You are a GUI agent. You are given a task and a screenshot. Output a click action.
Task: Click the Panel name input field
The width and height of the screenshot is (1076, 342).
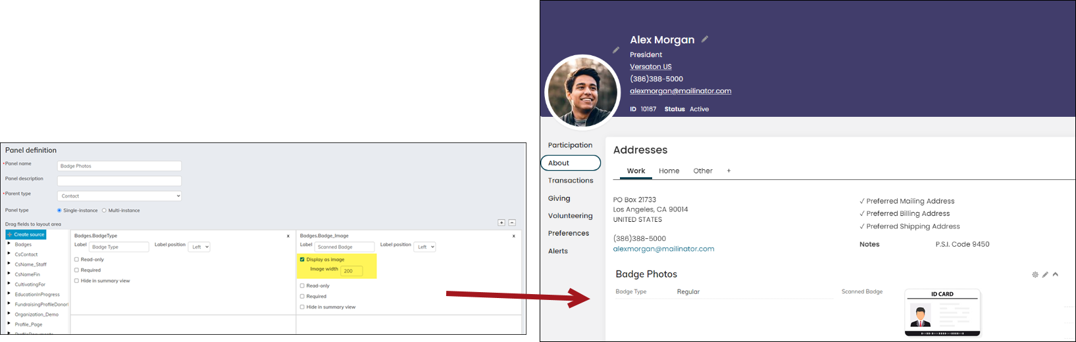pyautogui.click(x=119, y=166)
